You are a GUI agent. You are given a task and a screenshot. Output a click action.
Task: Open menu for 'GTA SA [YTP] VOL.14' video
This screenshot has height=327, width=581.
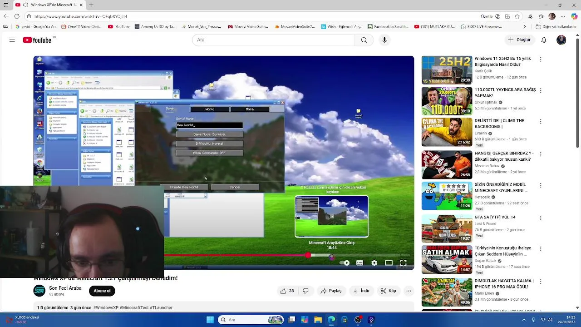coord(541,218)
